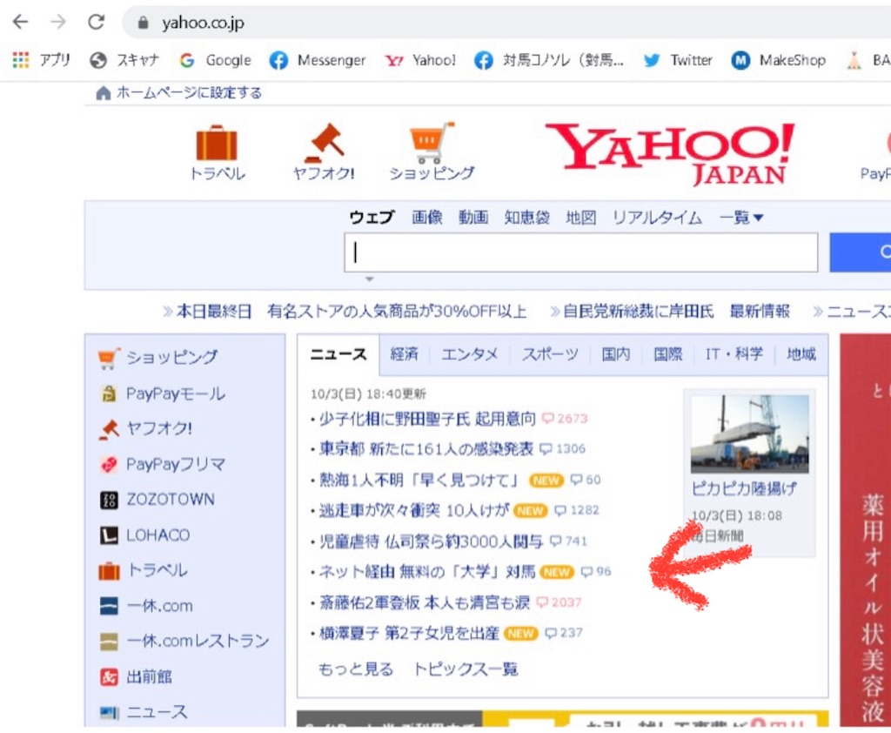Expand the small arrow below search box
The image size is (891, 733).
pos(369,279)
